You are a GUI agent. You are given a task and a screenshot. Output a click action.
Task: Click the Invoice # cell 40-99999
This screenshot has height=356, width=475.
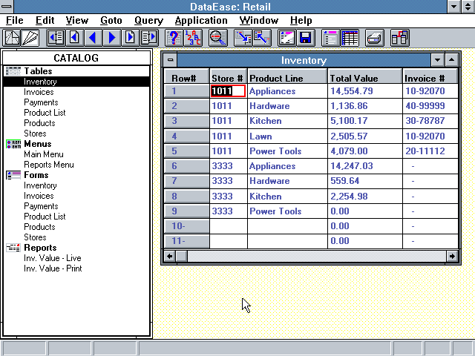point(430,106)
